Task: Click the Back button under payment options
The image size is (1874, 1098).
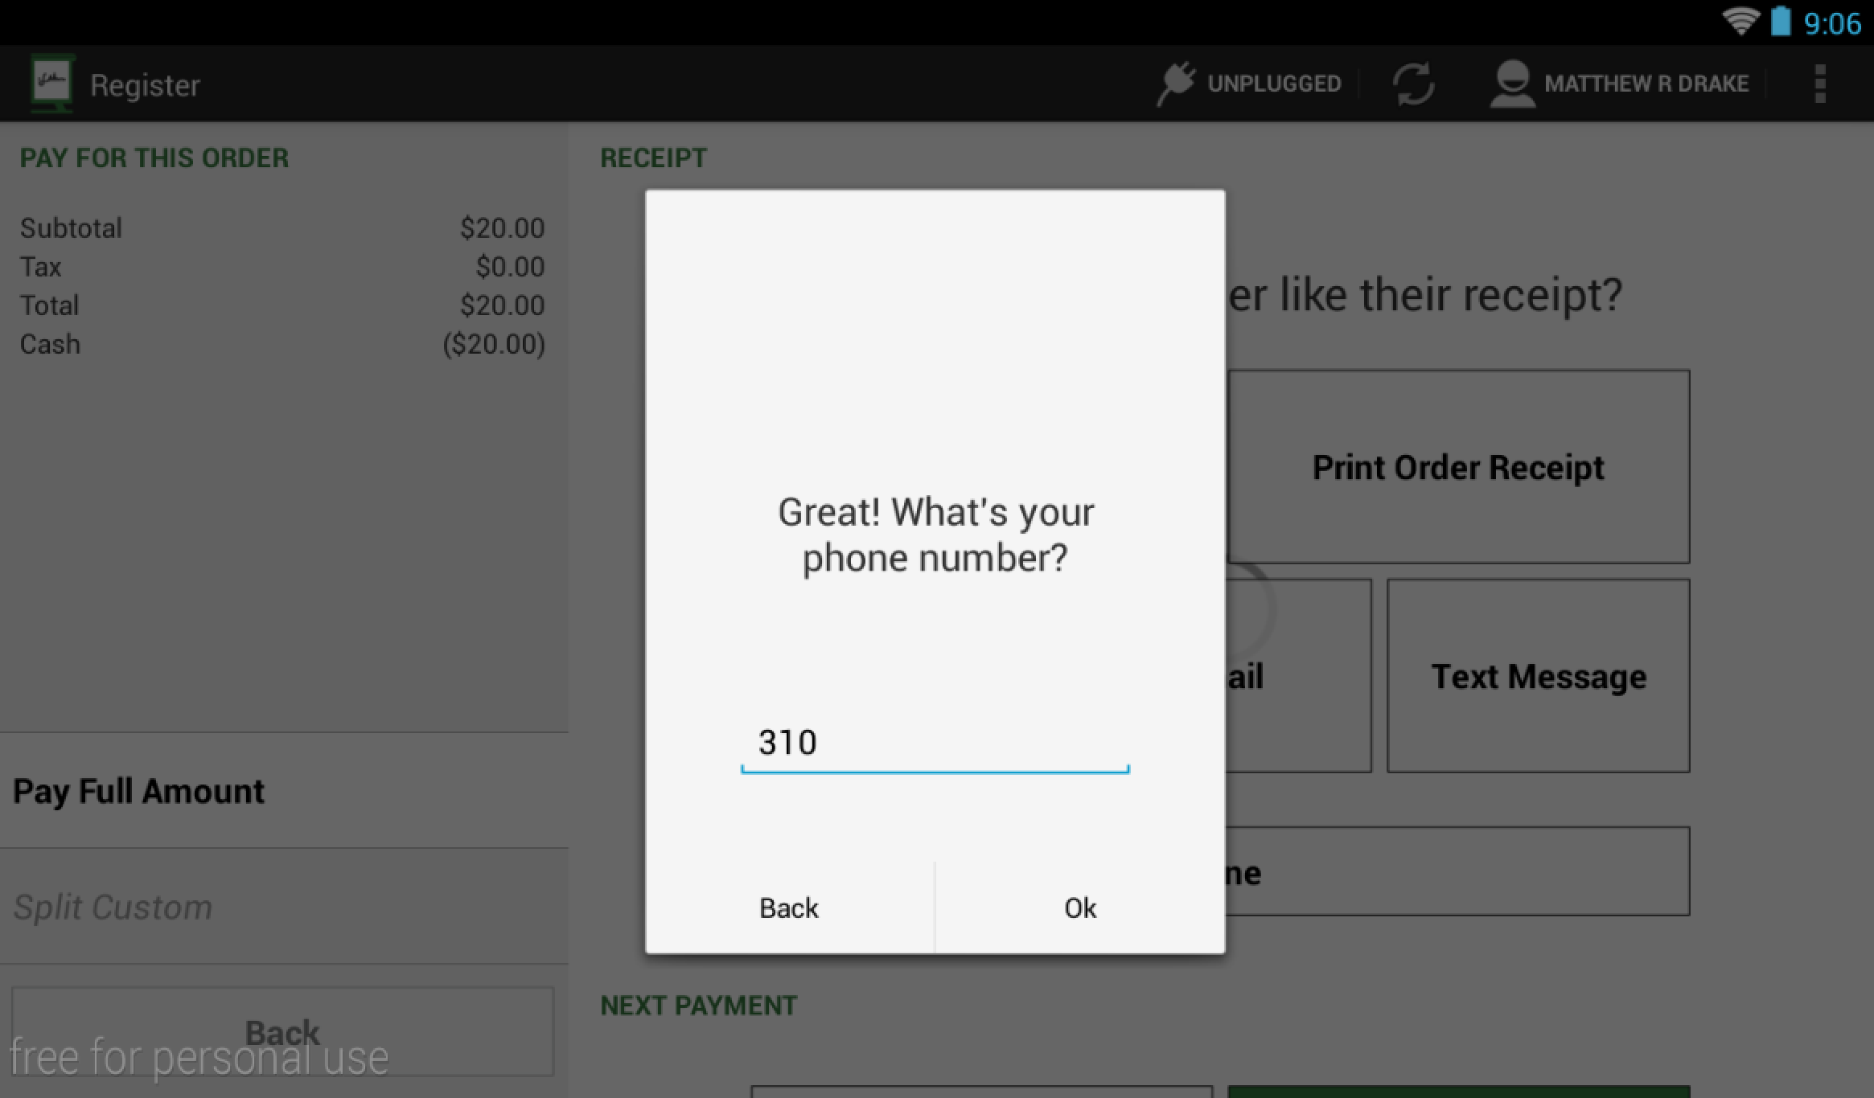Action: click(x=282, y=1031)
